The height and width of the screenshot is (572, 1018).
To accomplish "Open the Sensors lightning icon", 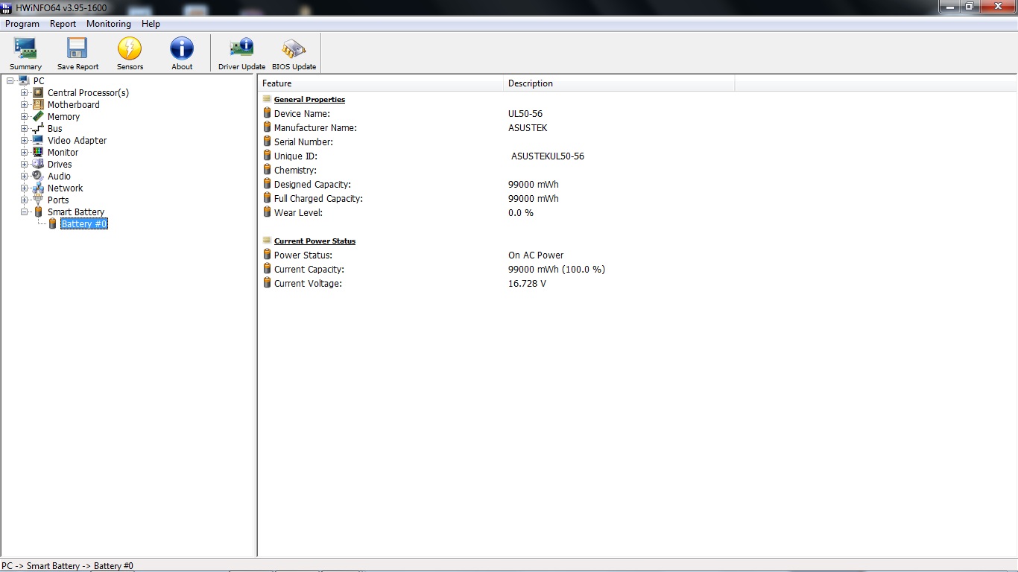I will 130,48.
